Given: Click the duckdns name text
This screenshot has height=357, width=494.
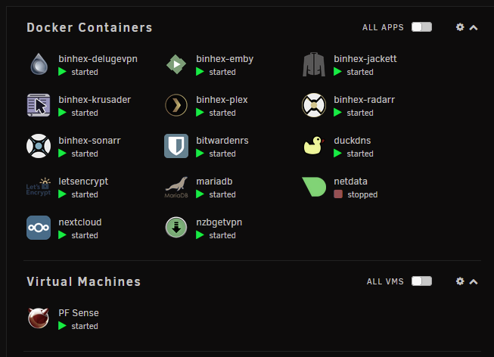Looking at the screenshot, I should click(x=353, y=141).
